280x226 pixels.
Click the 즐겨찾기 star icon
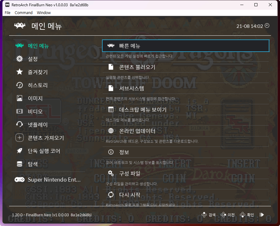[19, 72]
